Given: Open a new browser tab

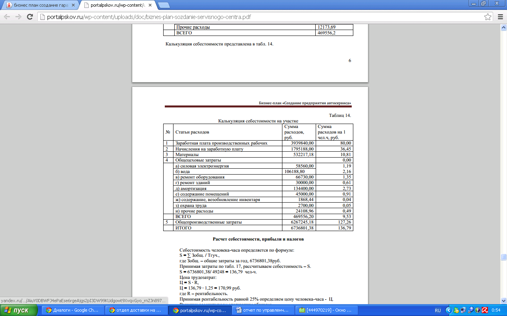Looking at the screenshot, I should [164, 5].
